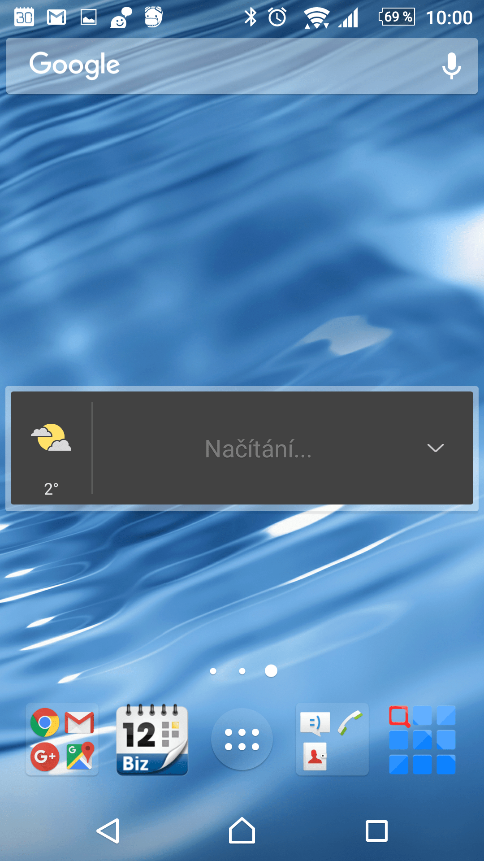The width and height of the screenshot is (484, 861).
Task: Launch the Google+ app
Action: click(x=45, y=756)
